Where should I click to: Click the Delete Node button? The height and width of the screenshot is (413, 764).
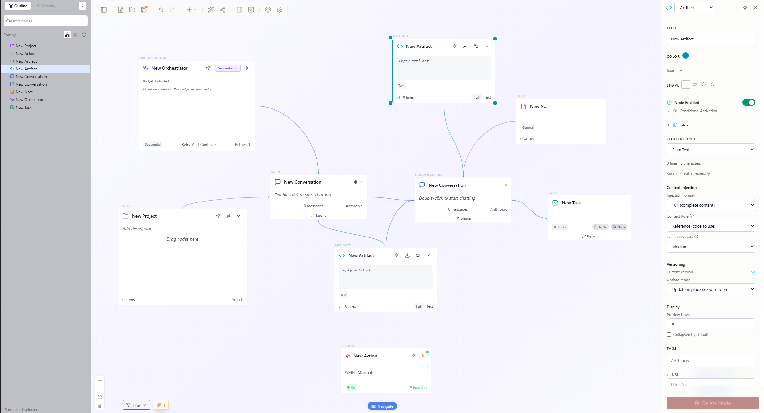(712, 403)
